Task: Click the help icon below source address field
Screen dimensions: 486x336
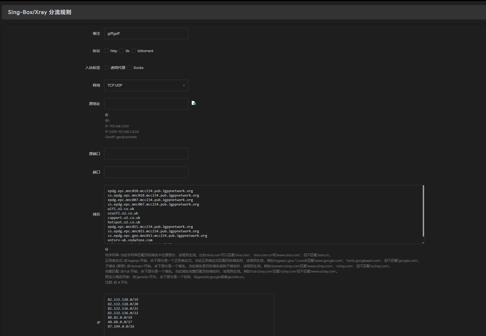Action: (106, 115)
